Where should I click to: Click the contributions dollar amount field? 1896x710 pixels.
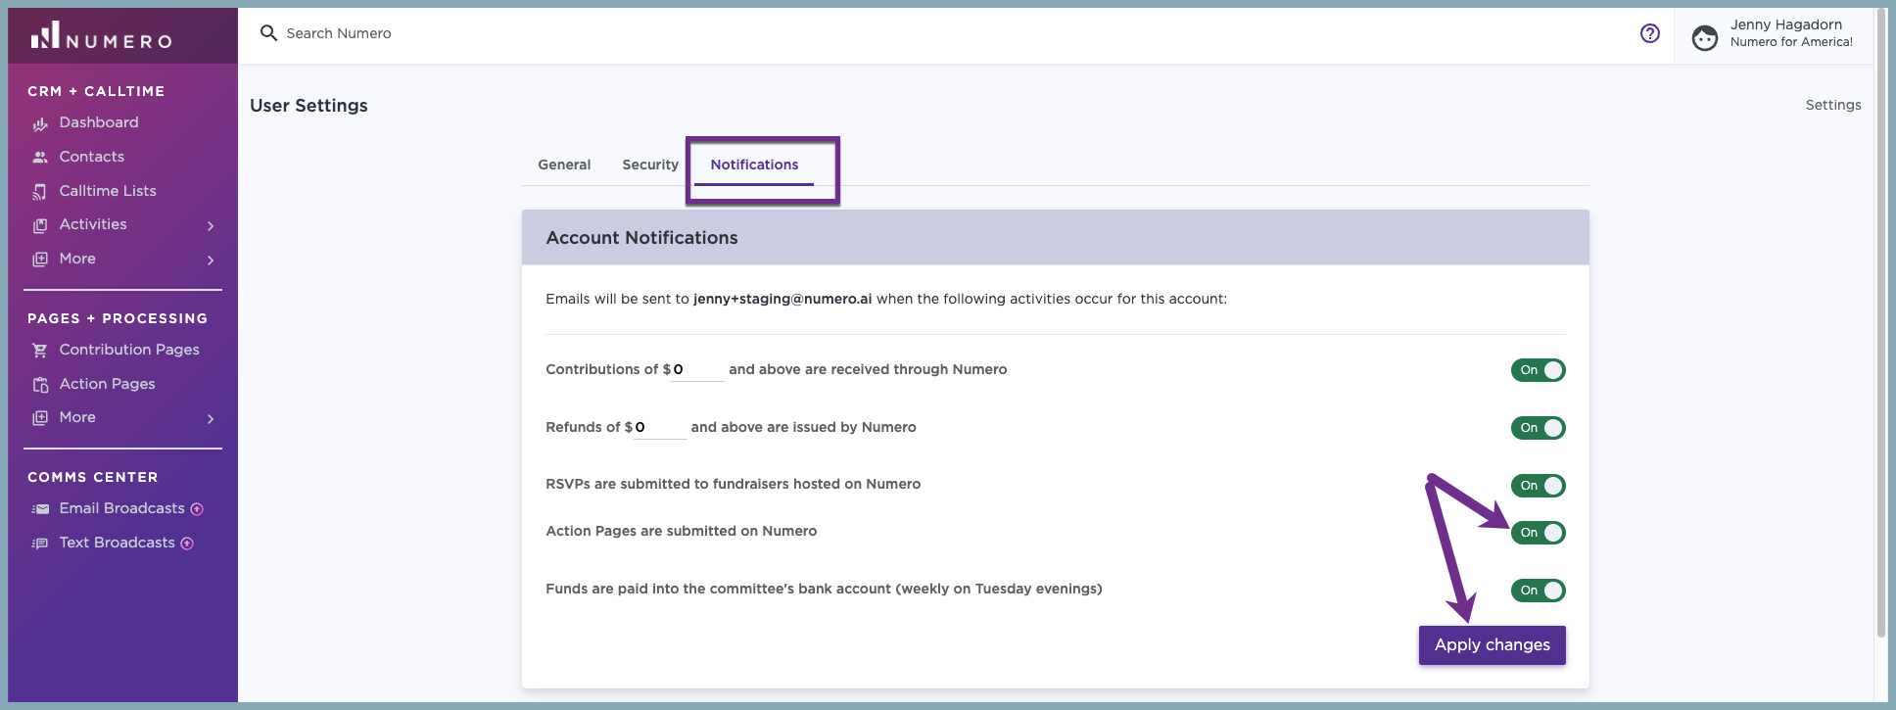pos(697,370)
